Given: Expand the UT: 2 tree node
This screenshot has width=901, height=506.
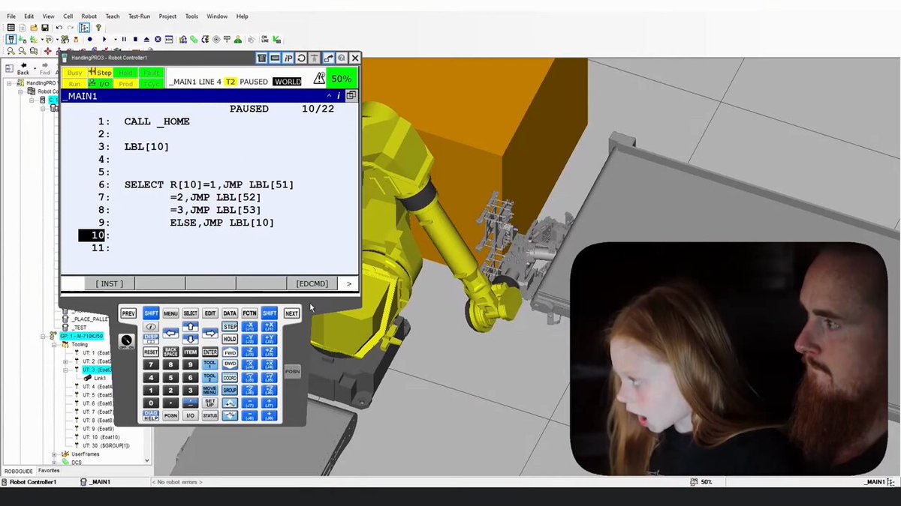Looking at the screenshot, I should pyautogui.click(x=65, y=361).
